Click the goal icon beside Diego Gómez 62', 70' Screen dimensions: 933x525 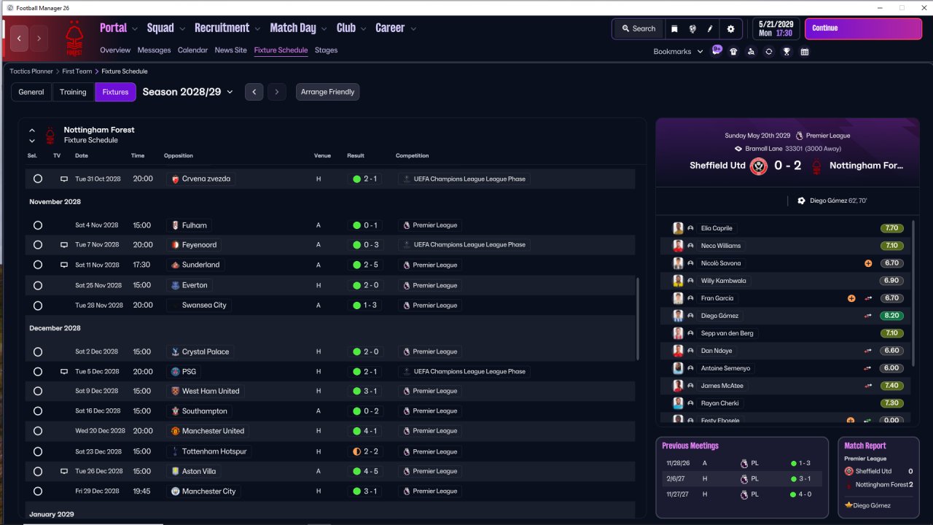click(x=802, y=201)
